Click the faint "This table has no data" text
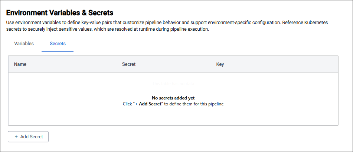This screenshot has height=152, width=353. (x=173, y=84)
